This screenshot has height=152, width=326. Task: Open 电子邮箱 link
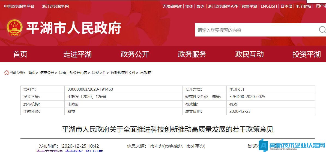point(303,6)
